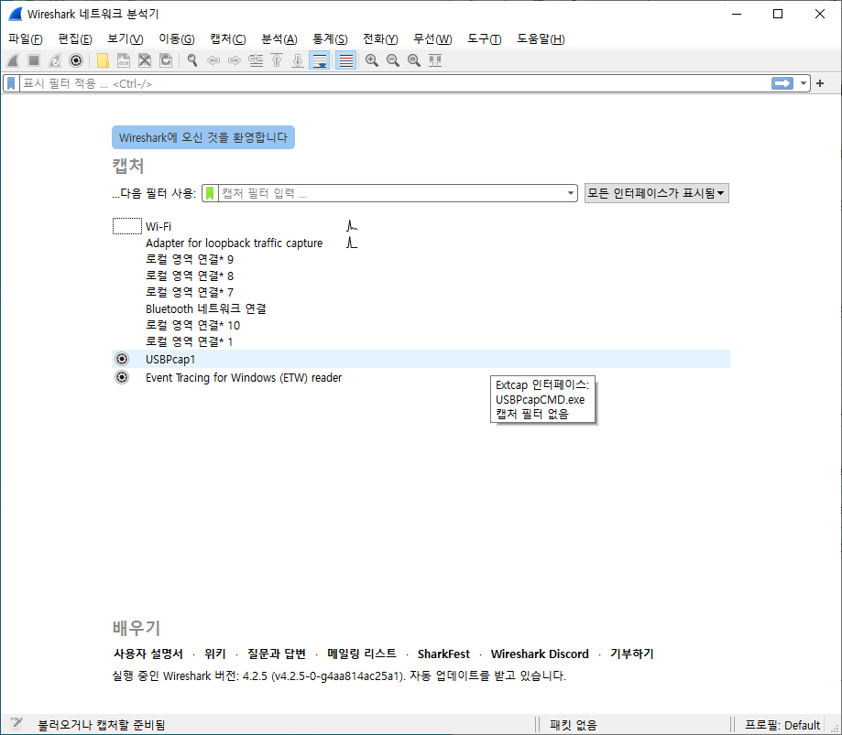The image size is (842, 735).
Task: Save this capture file icon
Action: [124, 60]
